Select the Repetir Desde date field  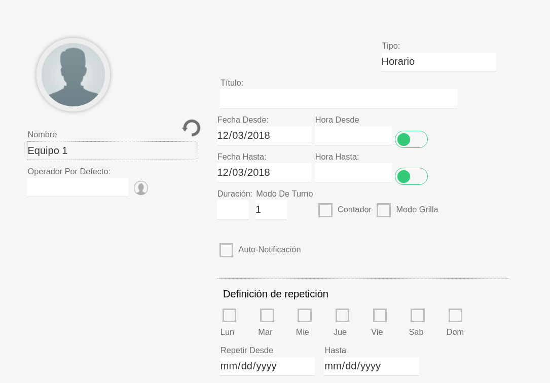(267, 366)
